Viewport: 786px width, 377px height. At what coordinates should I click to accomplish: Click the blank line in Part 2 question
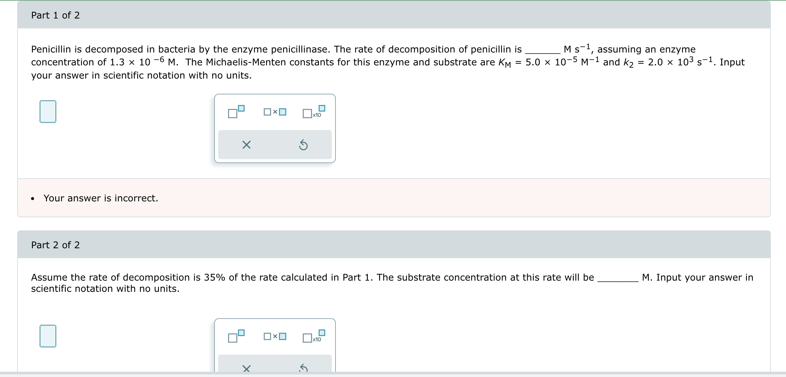click(618, 280)
